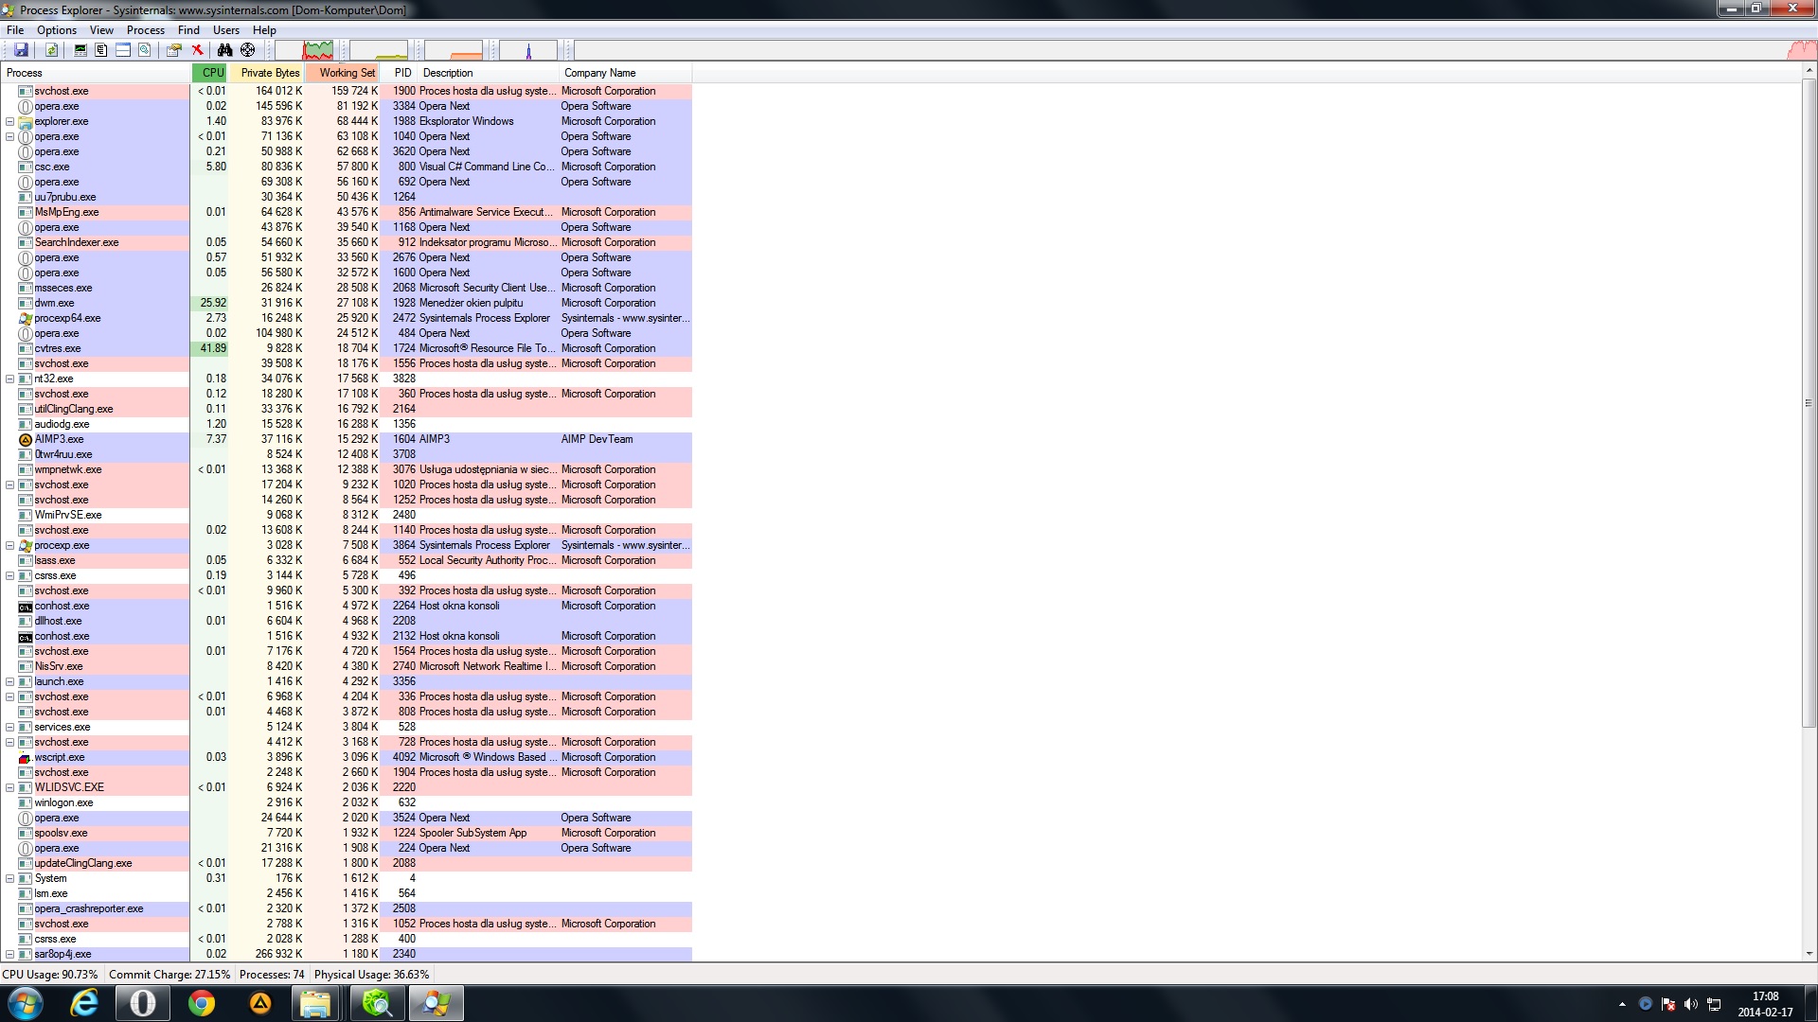Sort by the Working Set column header

pos(342,73)
